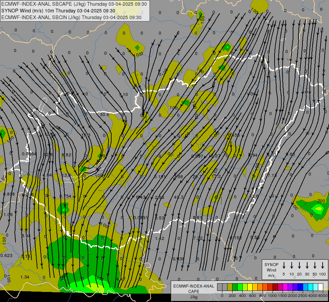The image size is (329, 302).
Task: Click the 20 m/s wind arrow in the legend
Action: (299, 265)
